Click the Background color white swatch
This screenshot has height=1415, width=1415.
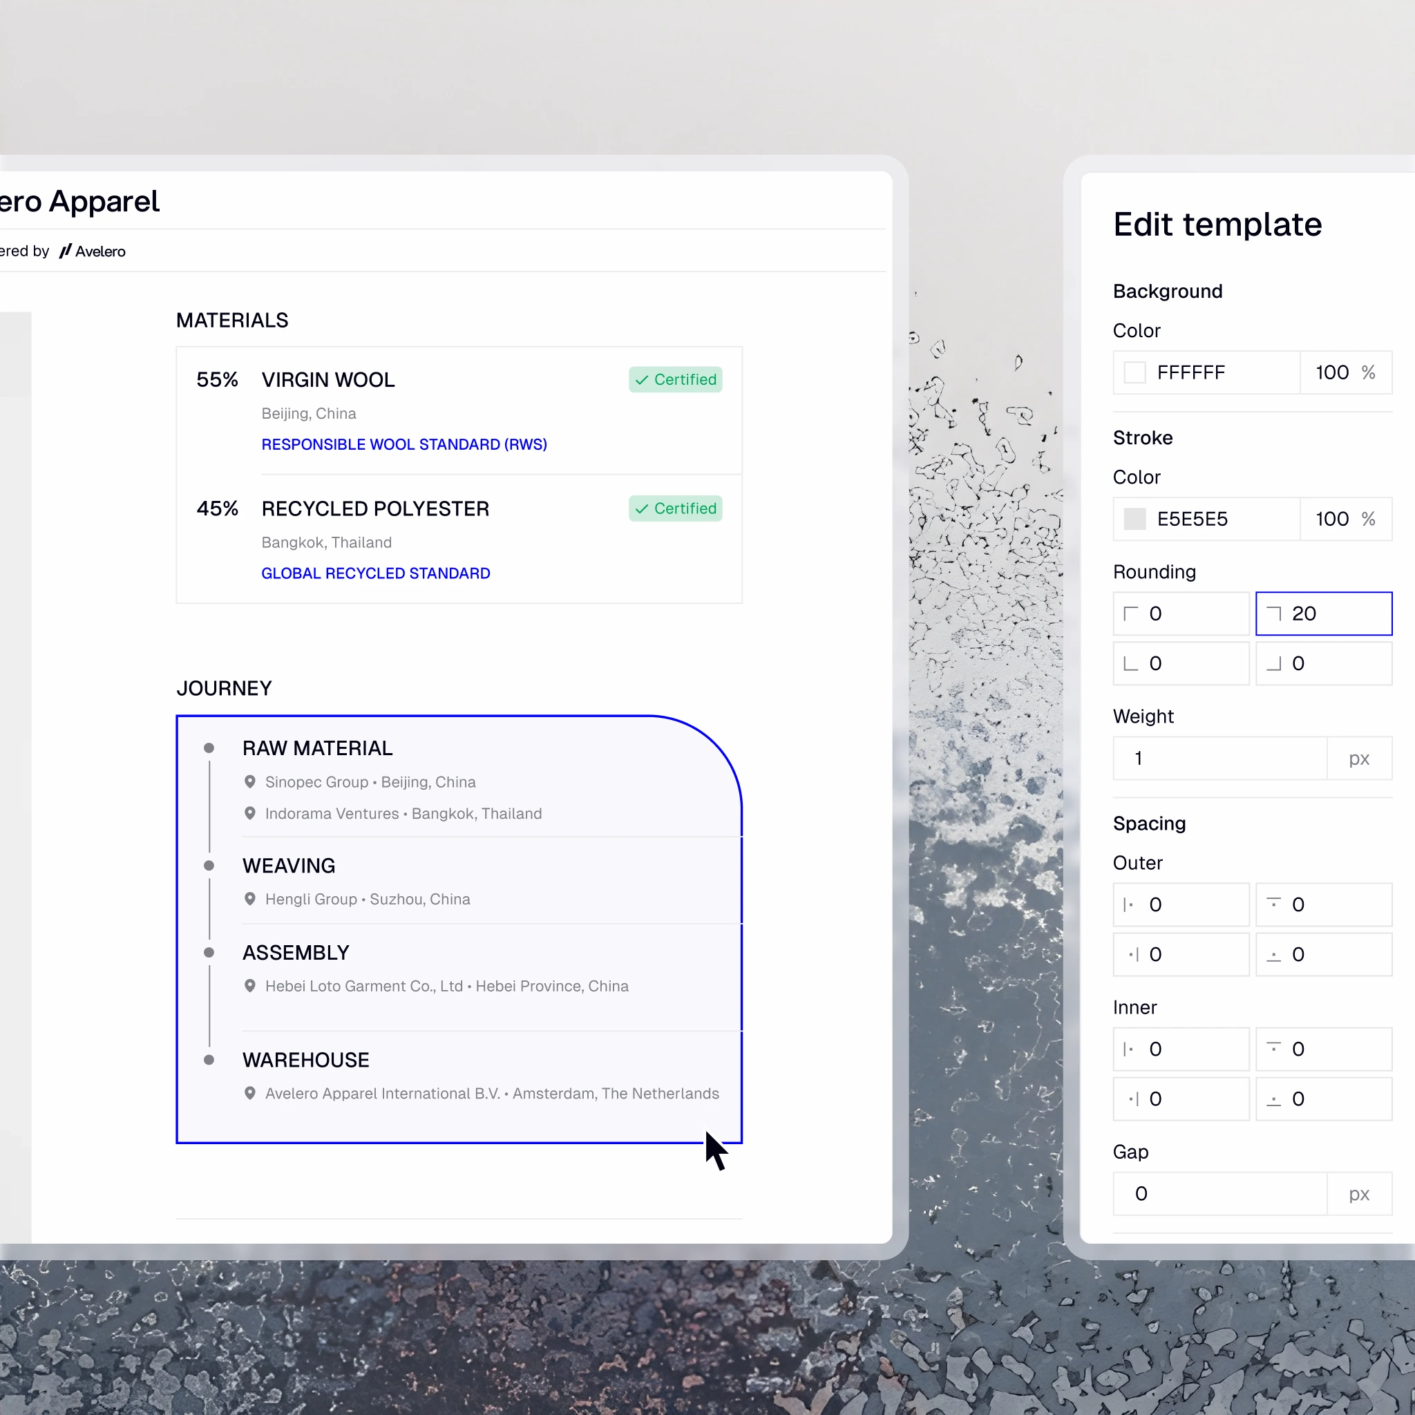click(x=1134, y=373)
